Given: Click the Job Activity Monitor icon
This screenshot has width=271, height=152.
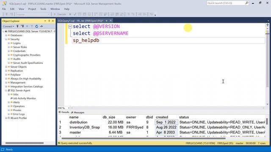Looking at the screenshot, I should tap(11, 98).
